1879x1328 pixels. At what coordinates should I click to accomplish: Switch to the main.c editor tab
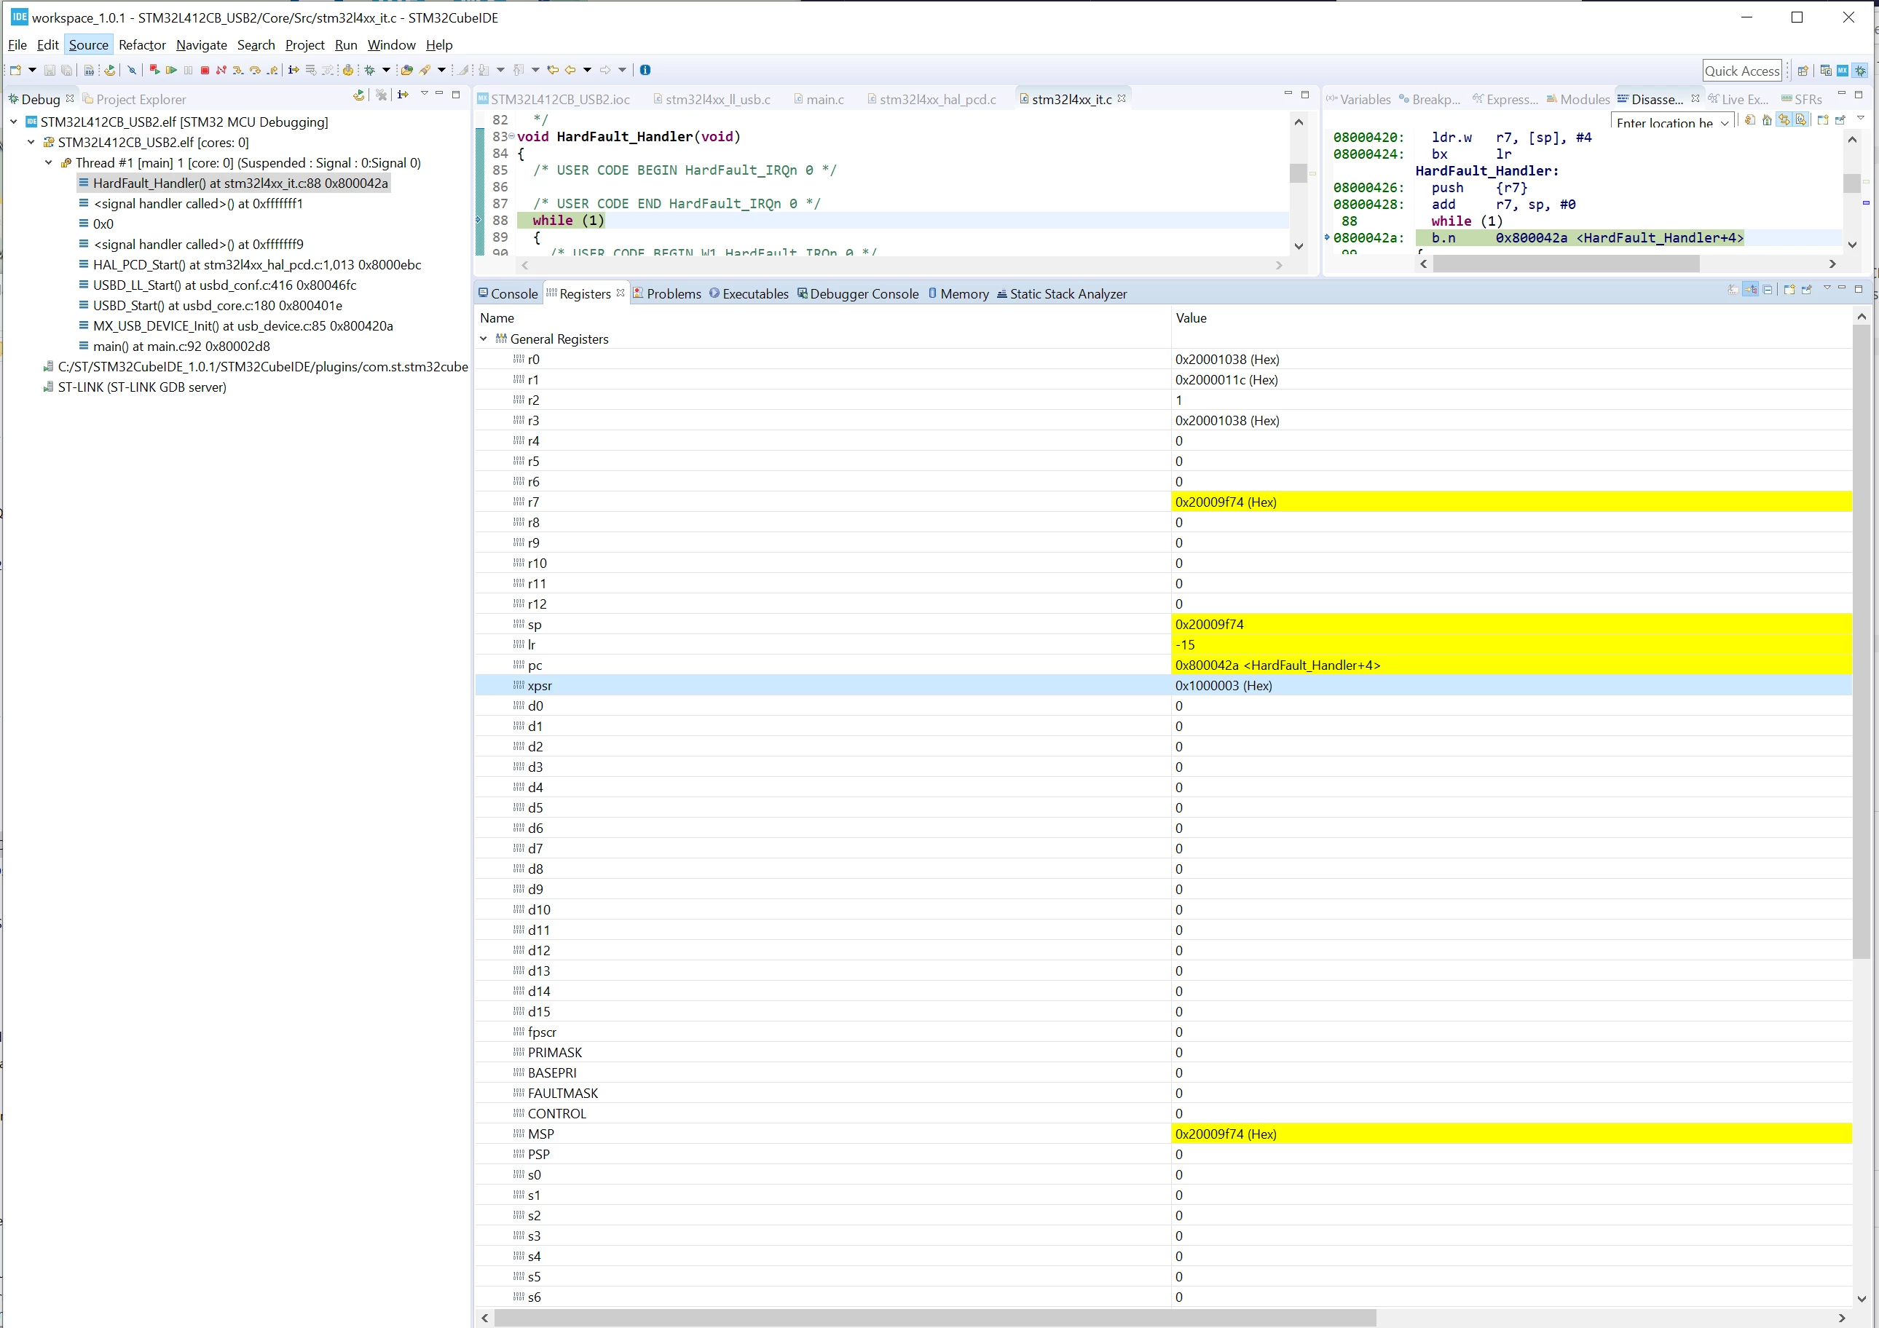point(819,99)
